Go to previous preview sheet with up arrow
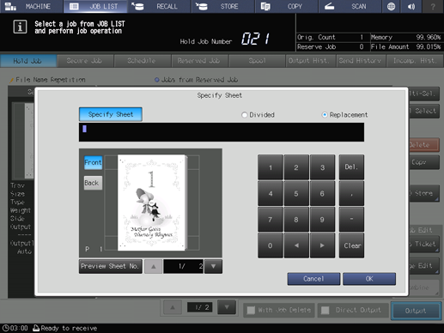Image resolution: width=444 pixels, height=333 pixels. pos(153,266)
